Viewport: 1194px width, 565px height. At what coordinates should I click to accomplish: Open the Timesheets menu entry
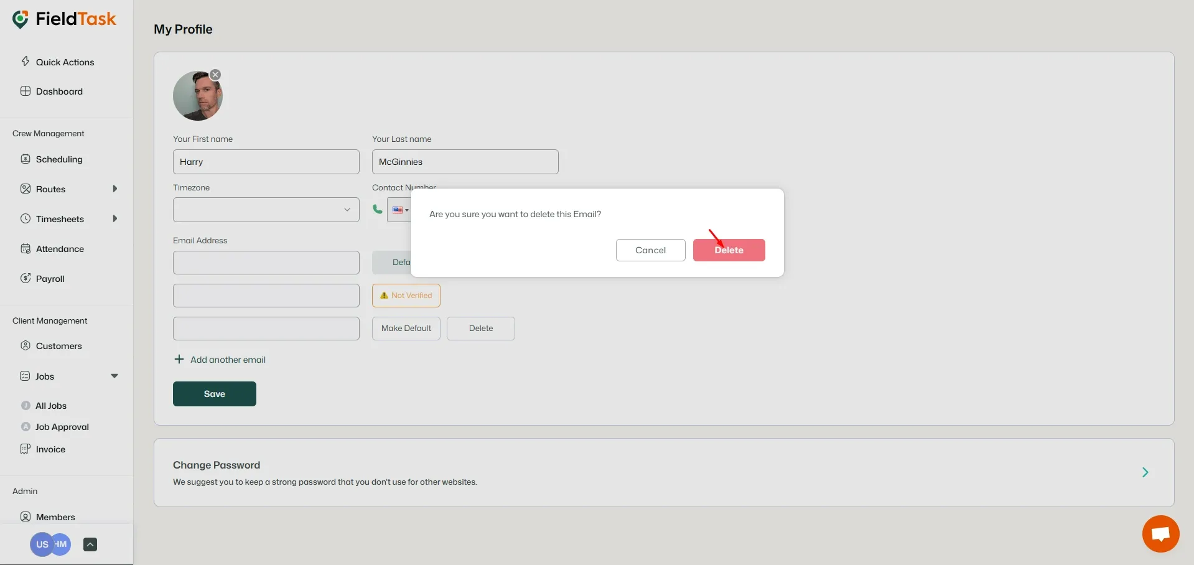point(60,218)
